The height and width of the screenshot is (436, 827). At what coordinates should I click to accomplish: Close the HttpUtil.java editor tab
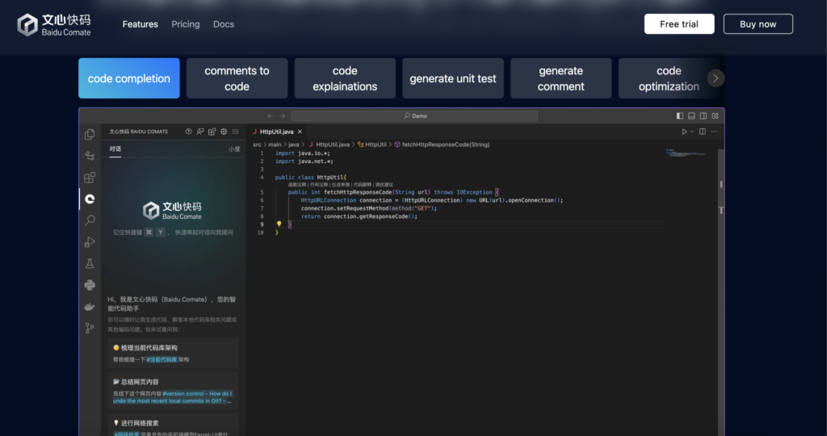(300, 132)
